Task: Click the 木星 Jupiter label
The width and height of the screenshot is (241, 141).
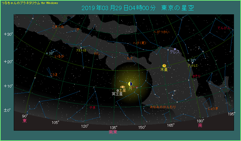Action: 164,70
